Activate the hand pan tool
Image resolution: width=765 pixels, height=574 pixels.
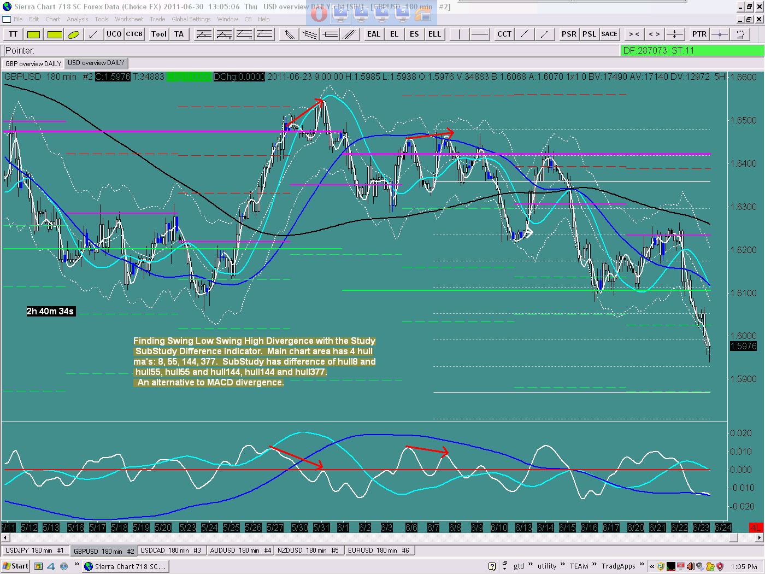pyautogui.click(x=740, y=34)
